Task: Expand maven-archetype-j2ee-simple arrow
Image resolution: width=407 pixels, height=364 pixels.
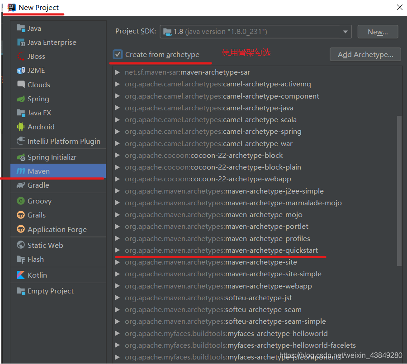Action: (x=117, y=191)
